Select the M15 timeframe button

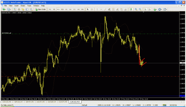pyautogui.click(x=58, y=9)
